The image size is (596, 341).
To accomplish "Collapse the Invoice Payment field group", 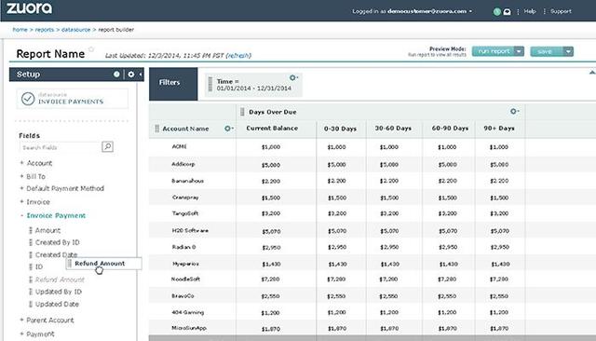I will 21,215.
